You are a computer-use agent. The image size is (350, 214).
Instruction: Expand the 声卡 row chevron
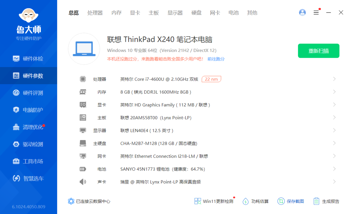[x=334, y=182]
